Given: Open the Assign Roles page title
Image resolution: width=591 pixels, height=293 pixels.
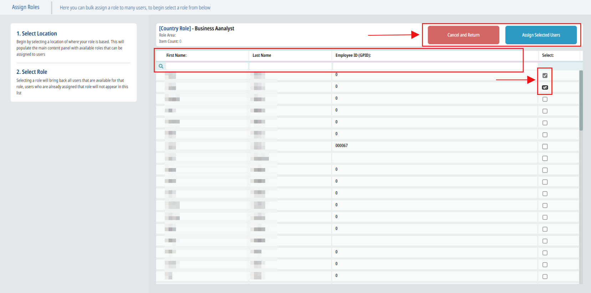Looking at the screenshot, I should point(26,7).
